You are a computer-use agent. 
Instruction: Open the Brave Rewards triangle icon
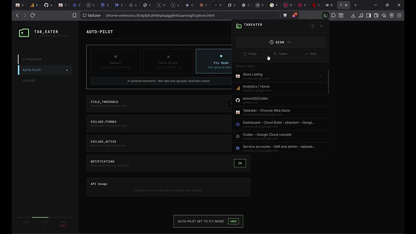coord(294,15)
